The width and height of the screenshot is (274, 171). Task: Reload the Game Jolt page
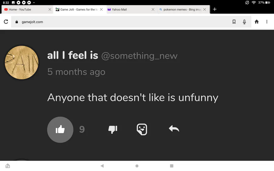6,22
